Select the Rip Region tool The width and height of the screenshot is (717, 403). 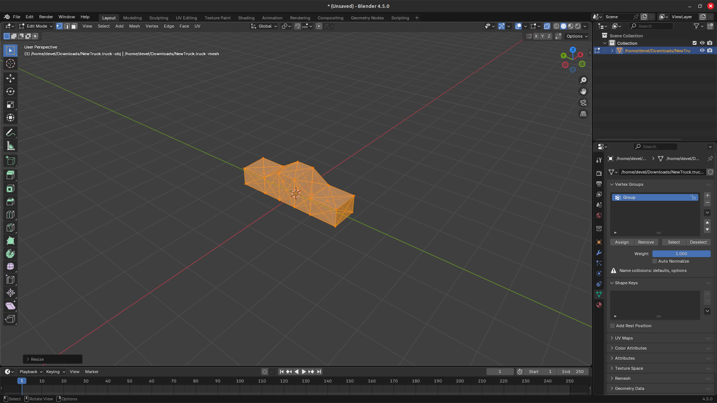10,319
